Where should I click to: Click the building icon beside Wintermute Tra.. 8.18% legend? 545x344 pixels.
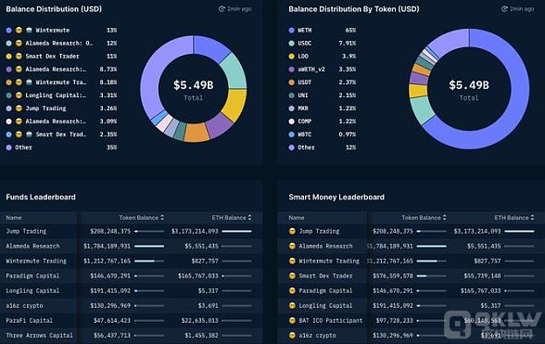click(x=30, y=83)
